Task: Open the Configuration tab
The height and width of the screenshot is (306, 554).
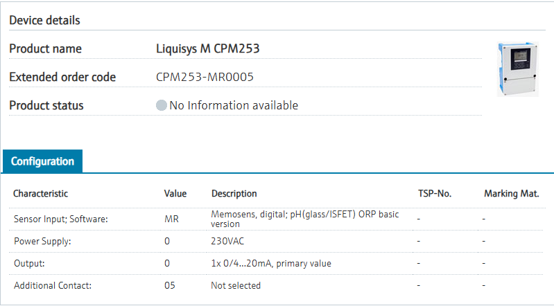Action: coord(42,161)
